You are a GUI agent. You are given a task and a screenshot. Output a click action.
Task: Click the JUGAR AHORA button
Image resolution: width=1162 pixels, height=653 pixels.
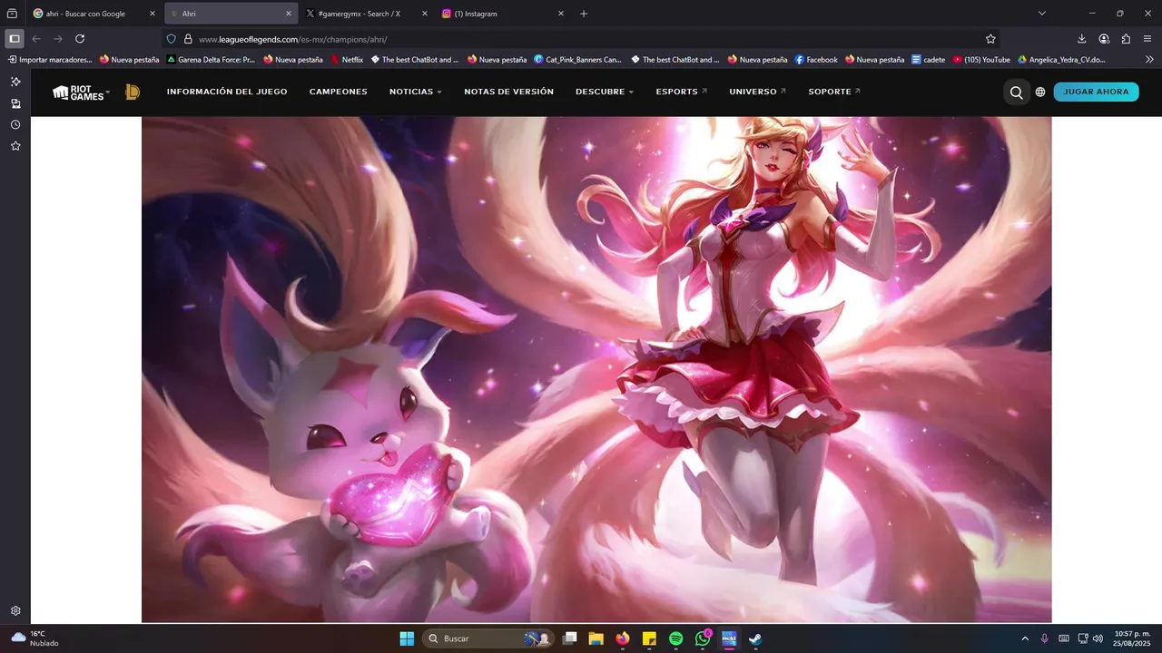[x=1096, y=92]
